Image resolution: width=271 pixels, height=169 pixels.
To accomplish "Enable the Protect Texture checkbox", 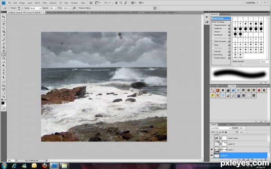I will click(x=213, y=58).
